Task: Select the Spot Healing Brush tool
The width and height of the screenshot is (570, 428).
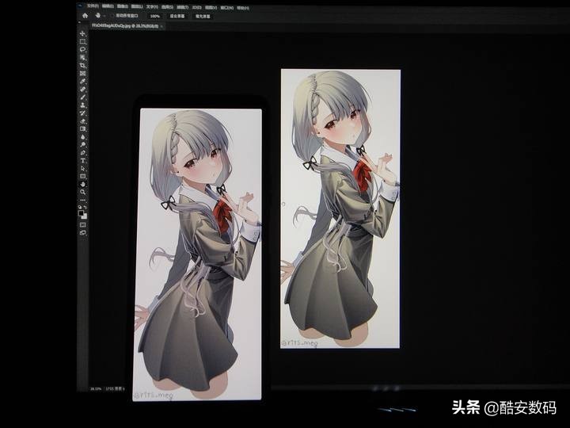Action: (82, 89)
